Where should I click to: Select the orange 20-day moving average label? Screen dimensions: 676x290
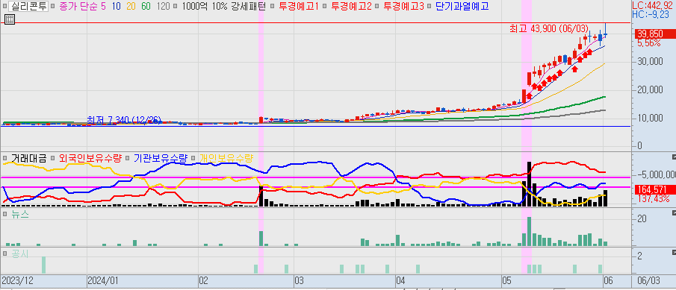(x=131, y=6)
